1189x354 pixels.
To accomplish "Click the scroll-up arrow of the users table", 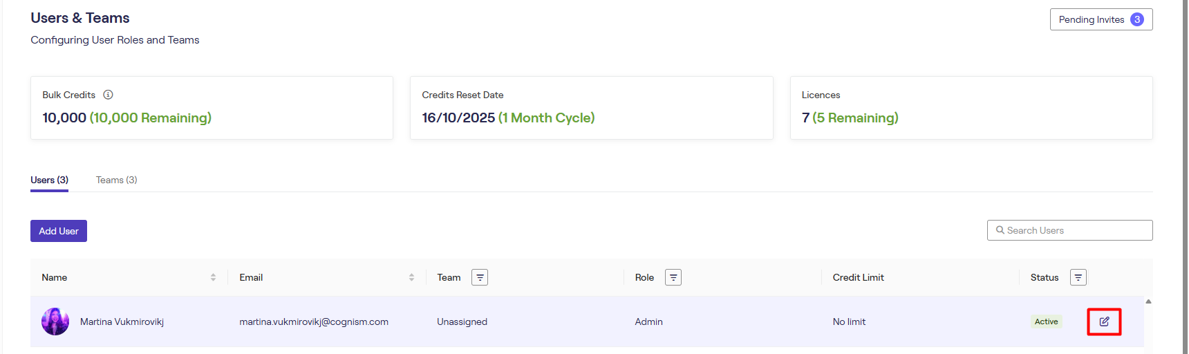I will coord(1148,301).
